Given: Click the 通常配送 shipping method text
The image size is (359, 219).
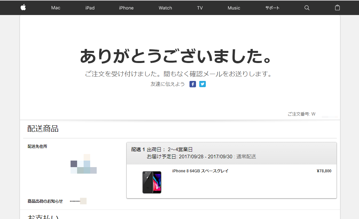Looking at the screenshot, I should 246,157.
